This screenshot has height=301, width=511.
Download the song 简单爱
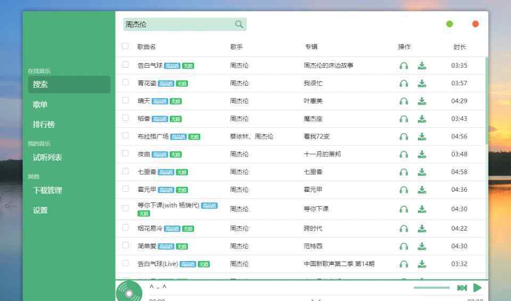tap(422, 246)
